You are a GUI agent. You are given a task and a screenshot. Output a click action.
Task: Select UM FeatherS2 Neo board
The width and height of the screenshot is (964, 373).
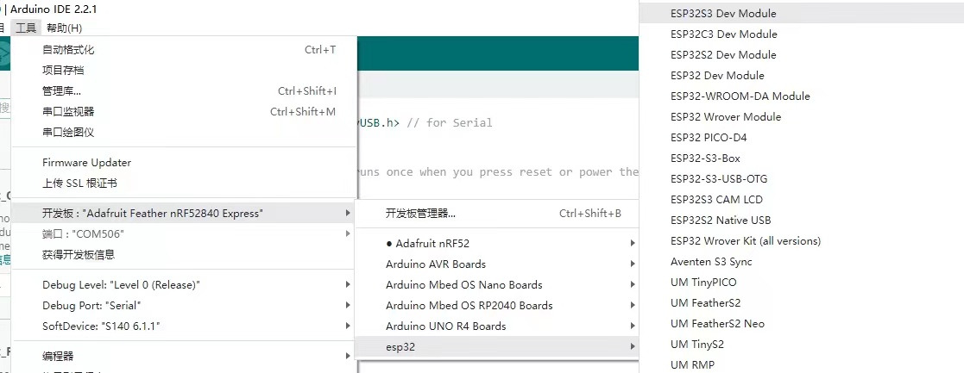(x=802, y=324)
